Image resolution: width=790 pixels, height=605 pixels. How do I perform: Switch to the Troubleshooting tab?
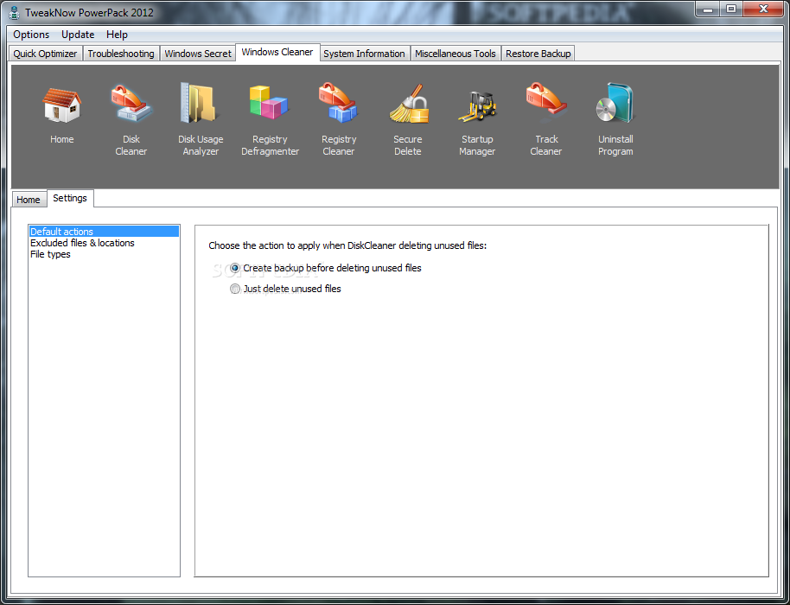point(121,54)
